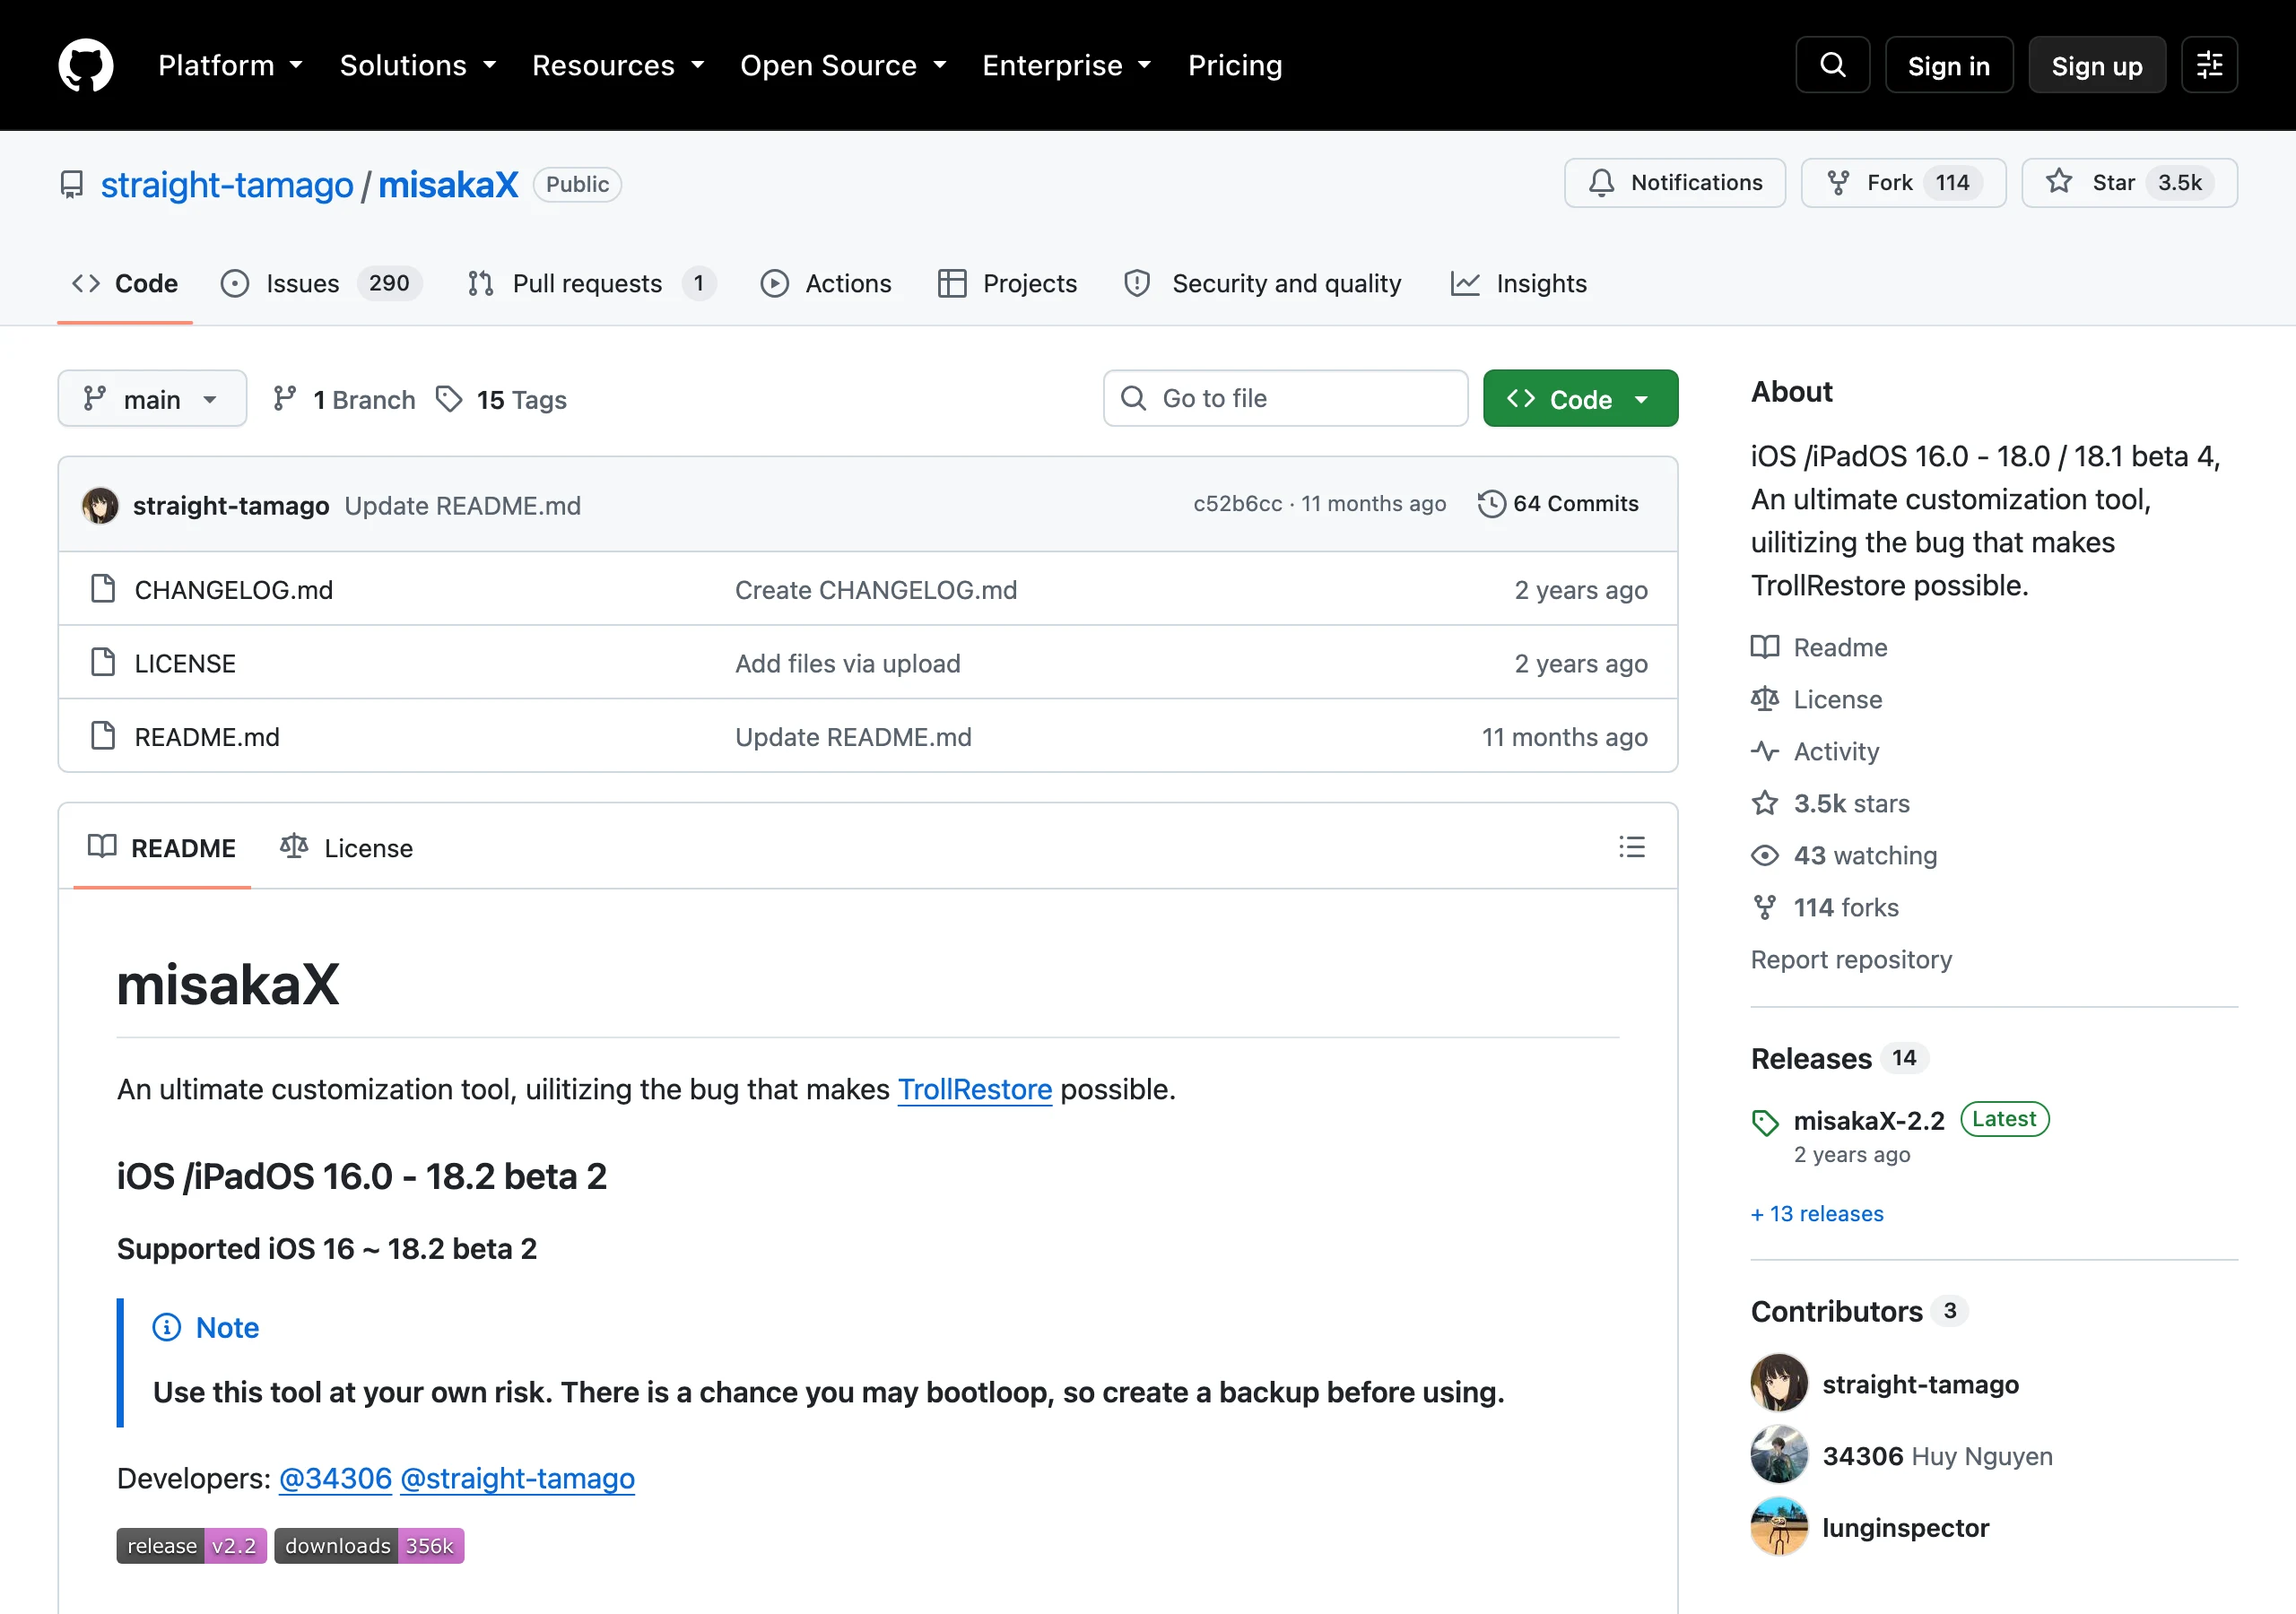Viewport: 2296px width, 1614px height.
Task: Open the README.md file
Action: (207, 736)
